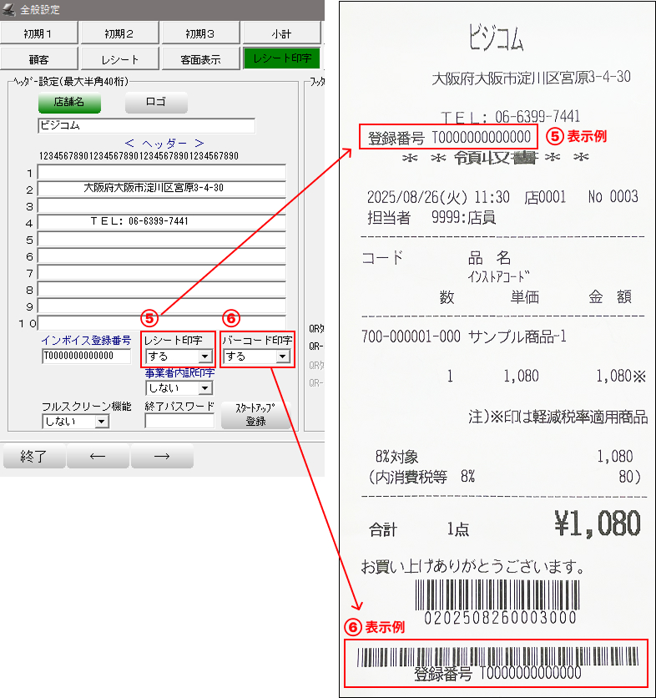Image resolution: width=656 pixels, height=698 pixels.
Task: Select the 小計 tab
Action: (281, 33)
